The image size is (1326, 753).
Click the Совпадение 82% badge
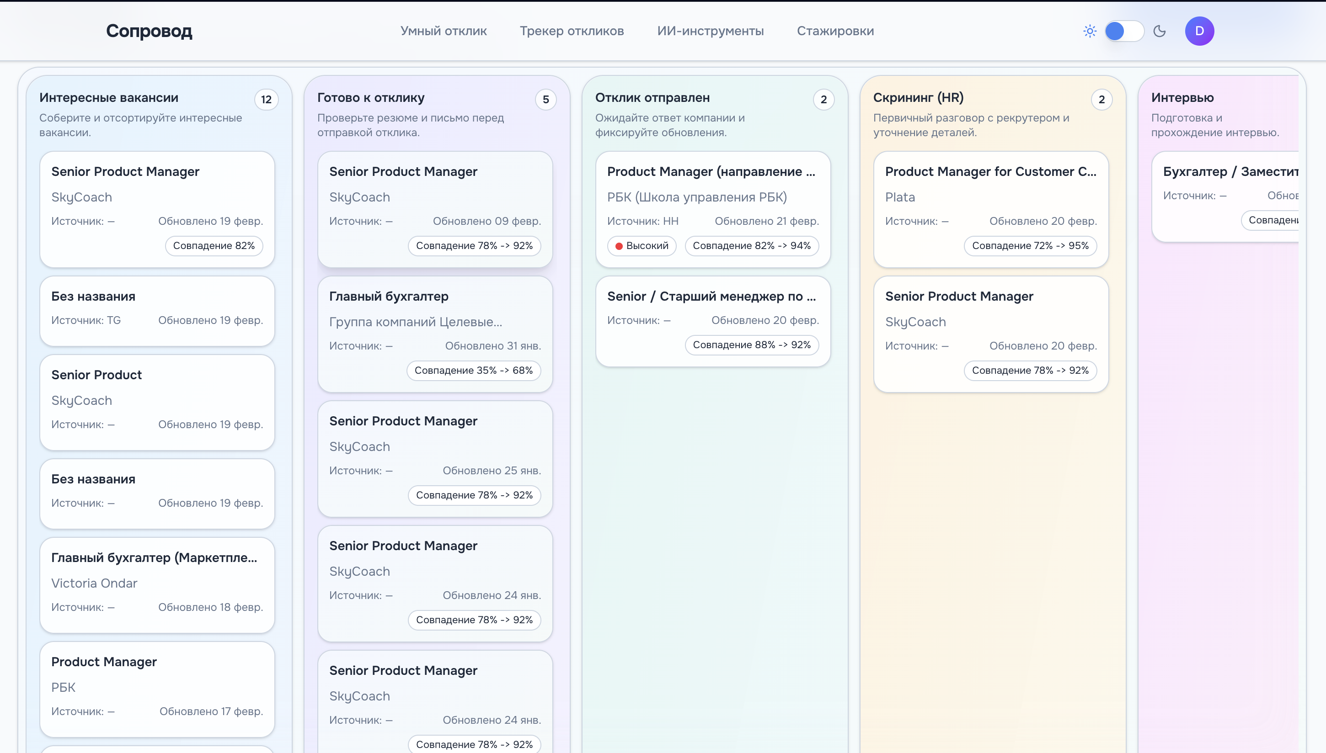pyautogui.click(x=214, y=246)
